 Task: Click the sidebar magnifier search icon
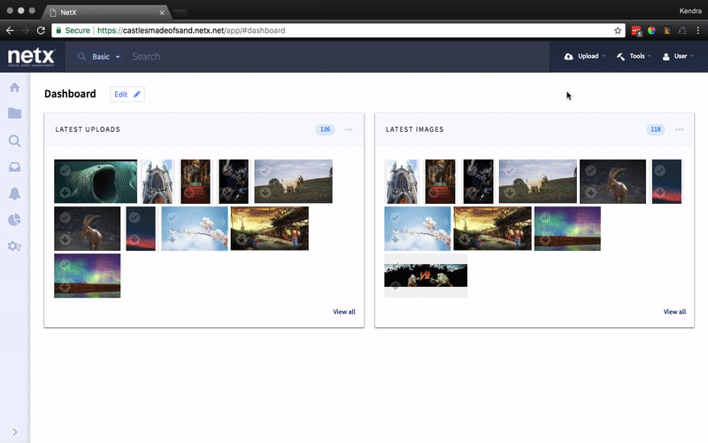14,140
